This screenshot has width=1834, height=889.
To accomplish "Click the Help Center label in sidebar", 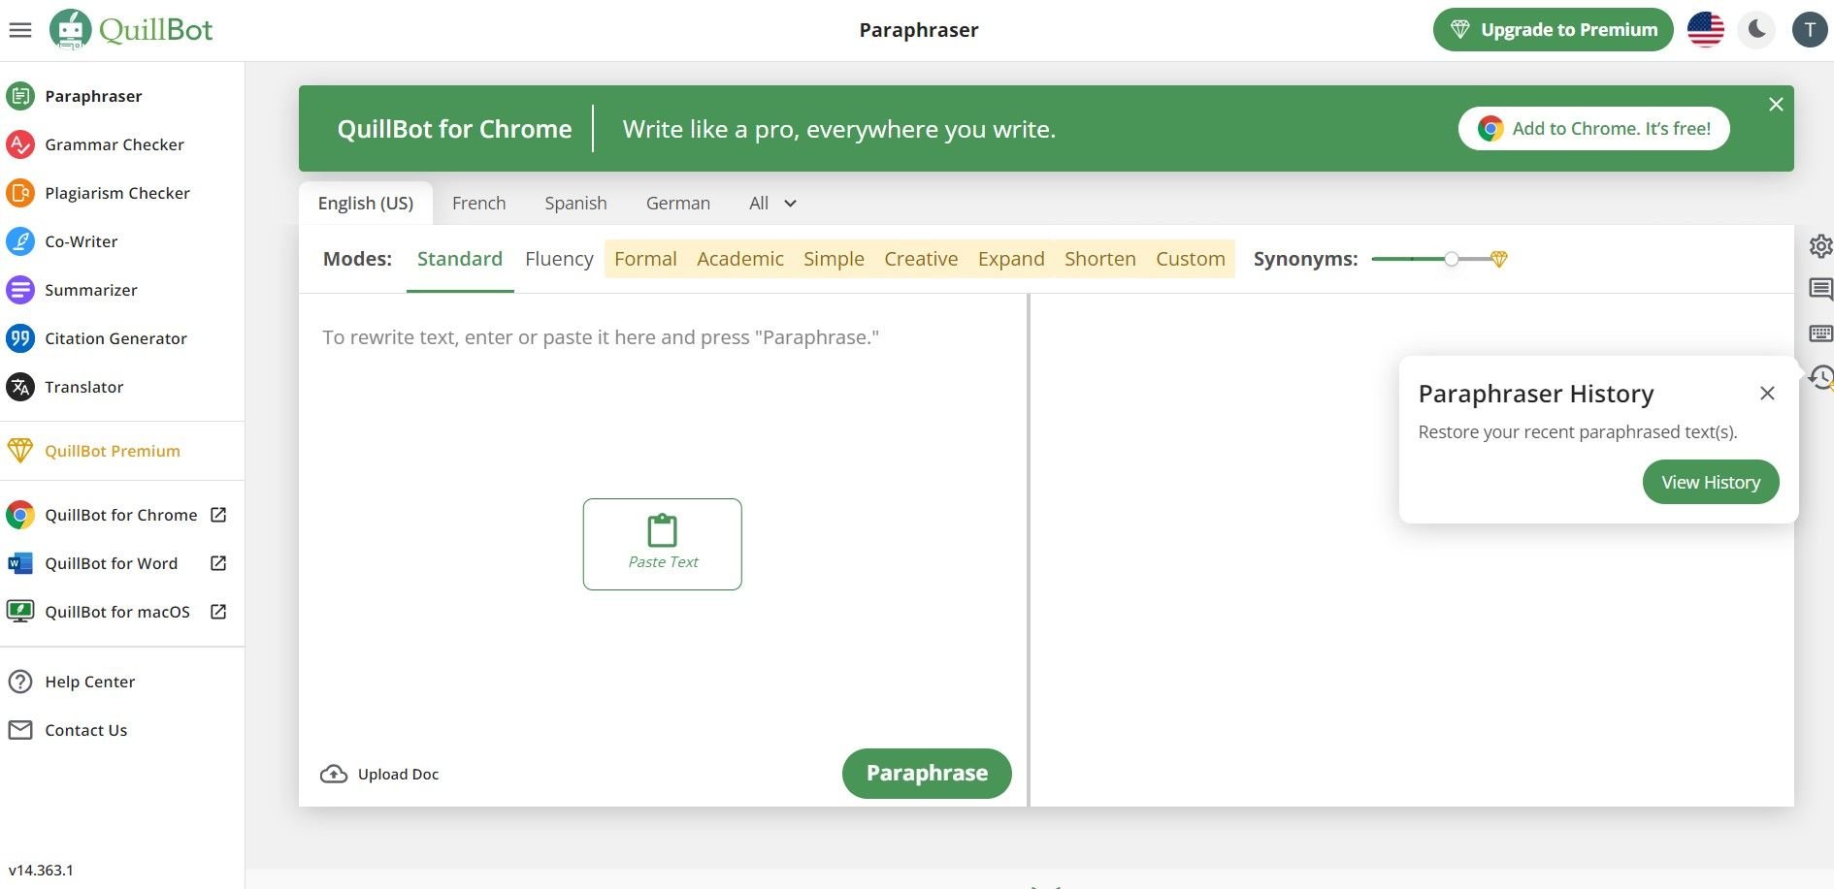I will (x=90, y=682).
